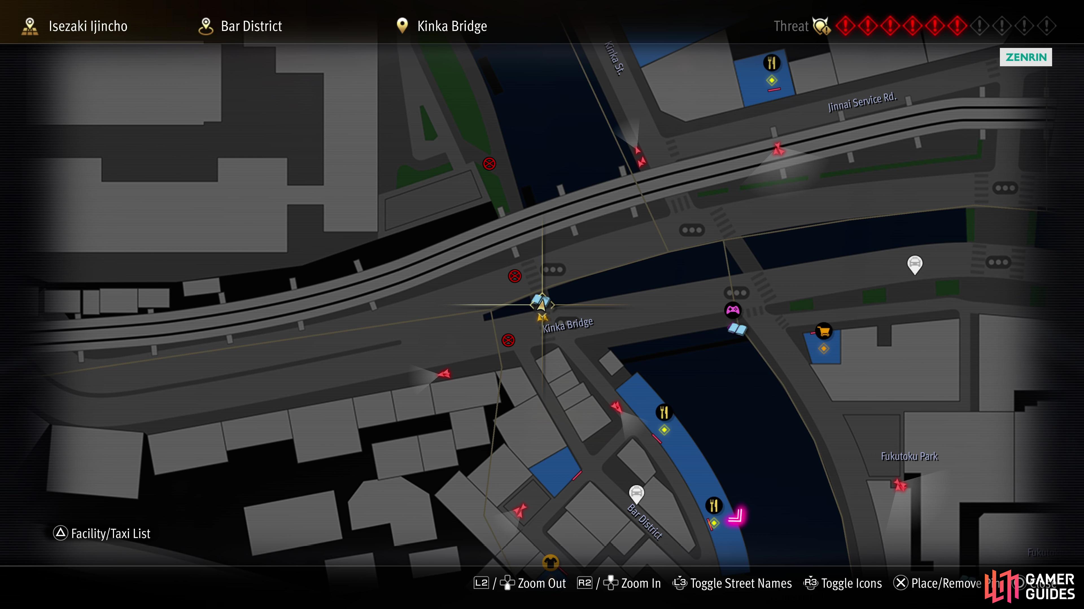
Task: Click the last grey threat level diamond
Action: [1046, 26]
